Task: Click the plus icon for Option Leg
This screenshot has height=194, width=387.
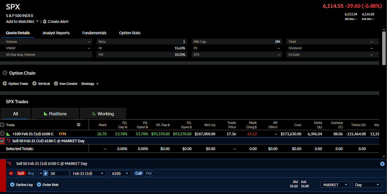Action: pyautogui.click(x=12, y=185)
